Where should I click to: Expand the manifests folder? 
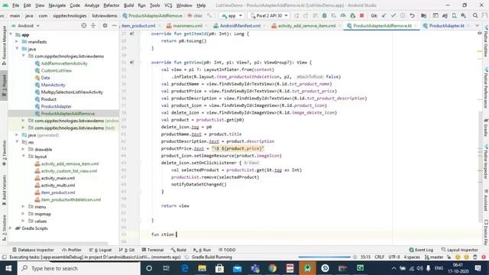tap(17, 42)
